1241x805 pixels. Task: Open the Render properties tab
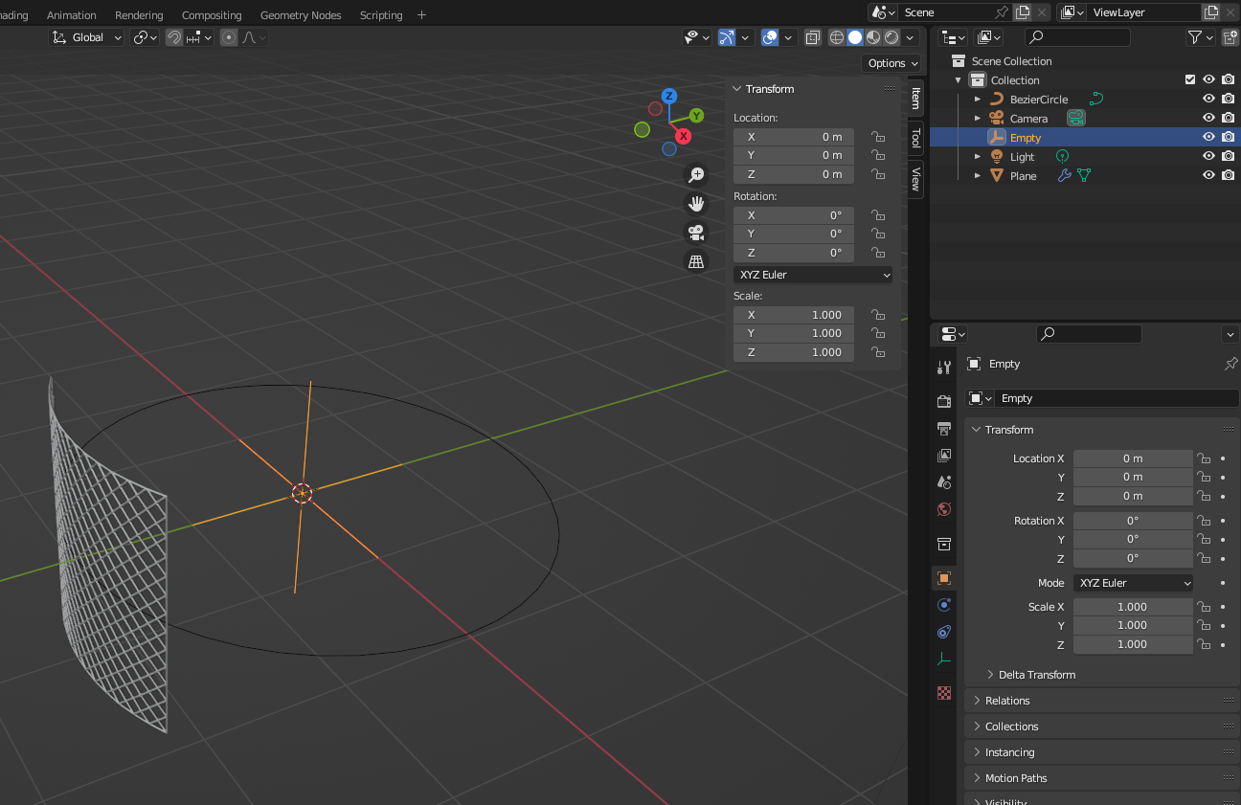click(x=944, y=401)
